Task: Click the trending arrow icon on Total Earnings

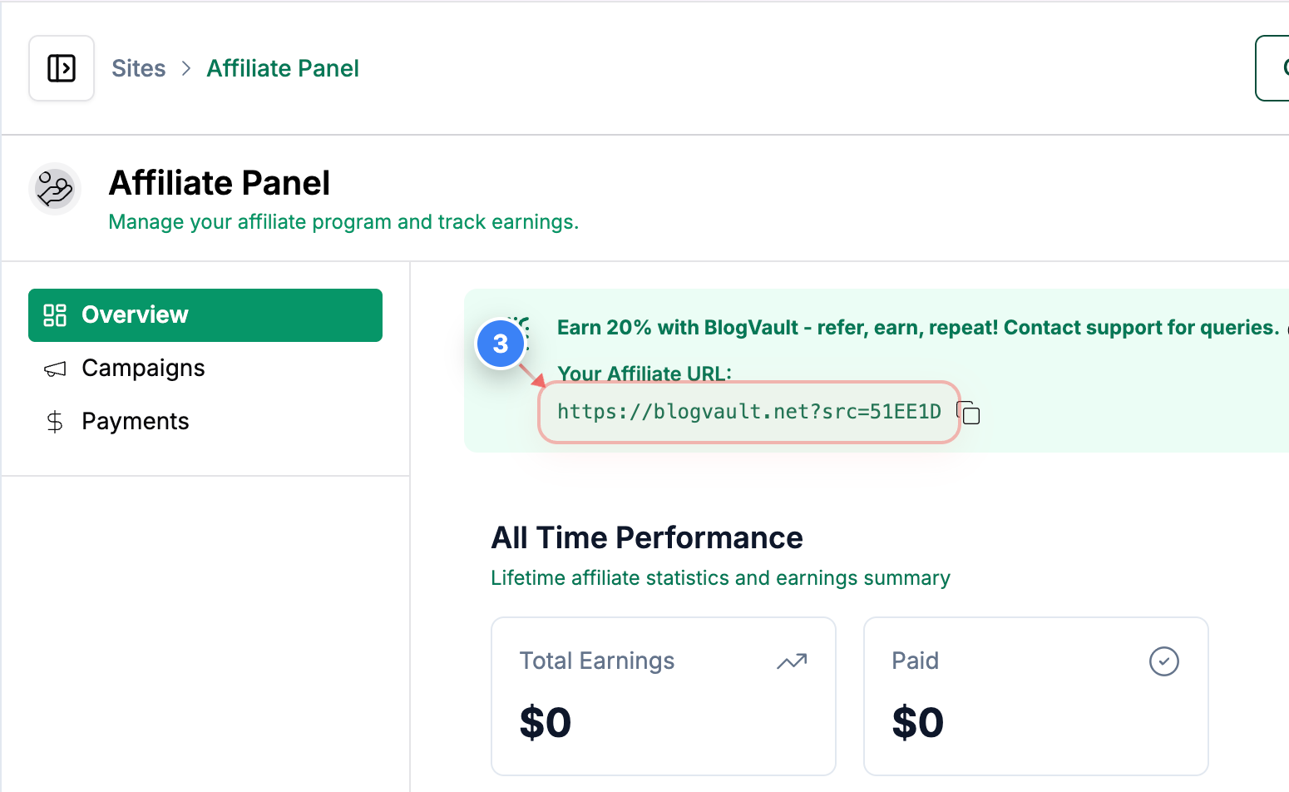Action: click(x=792, y=661)
